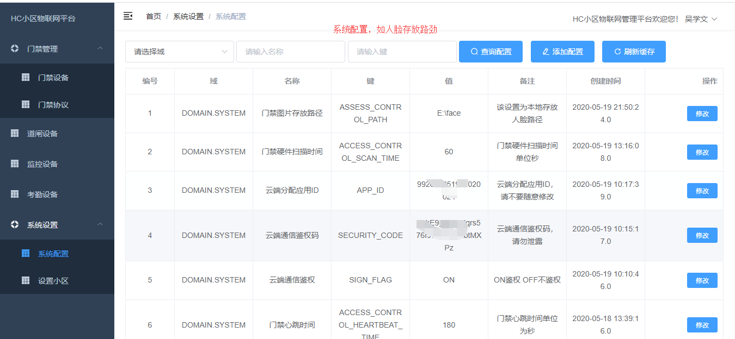Click the grid icon beside 道闸设备

click(x=15, y=134)
